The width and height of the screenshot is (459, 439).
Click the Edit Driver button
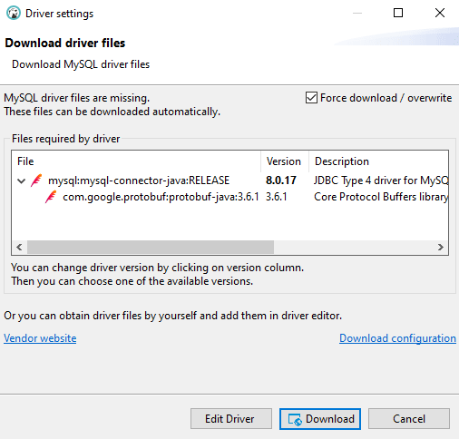click(x=231, y=419)
